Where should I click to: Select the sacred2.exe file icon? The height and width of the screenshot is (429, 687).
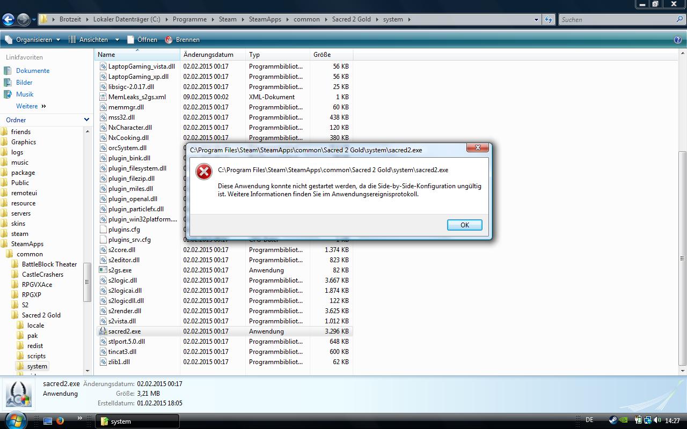pyautogui.click(x=103, y=331)
